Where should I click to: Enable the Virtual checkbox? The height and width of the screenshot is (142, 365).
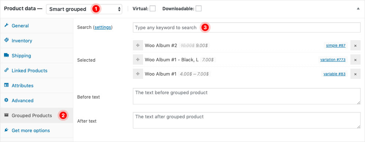click(x=153, y=9)
